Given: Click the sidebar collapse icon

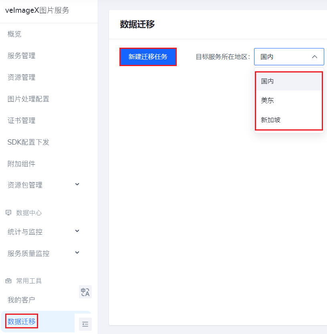Looking at the screenshot, I should click(85, 324).
